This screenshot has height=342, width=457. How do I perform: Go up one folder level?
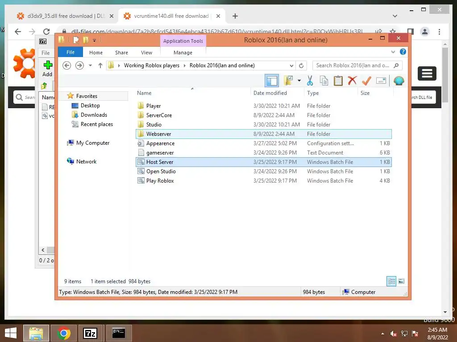pos(100,65)
